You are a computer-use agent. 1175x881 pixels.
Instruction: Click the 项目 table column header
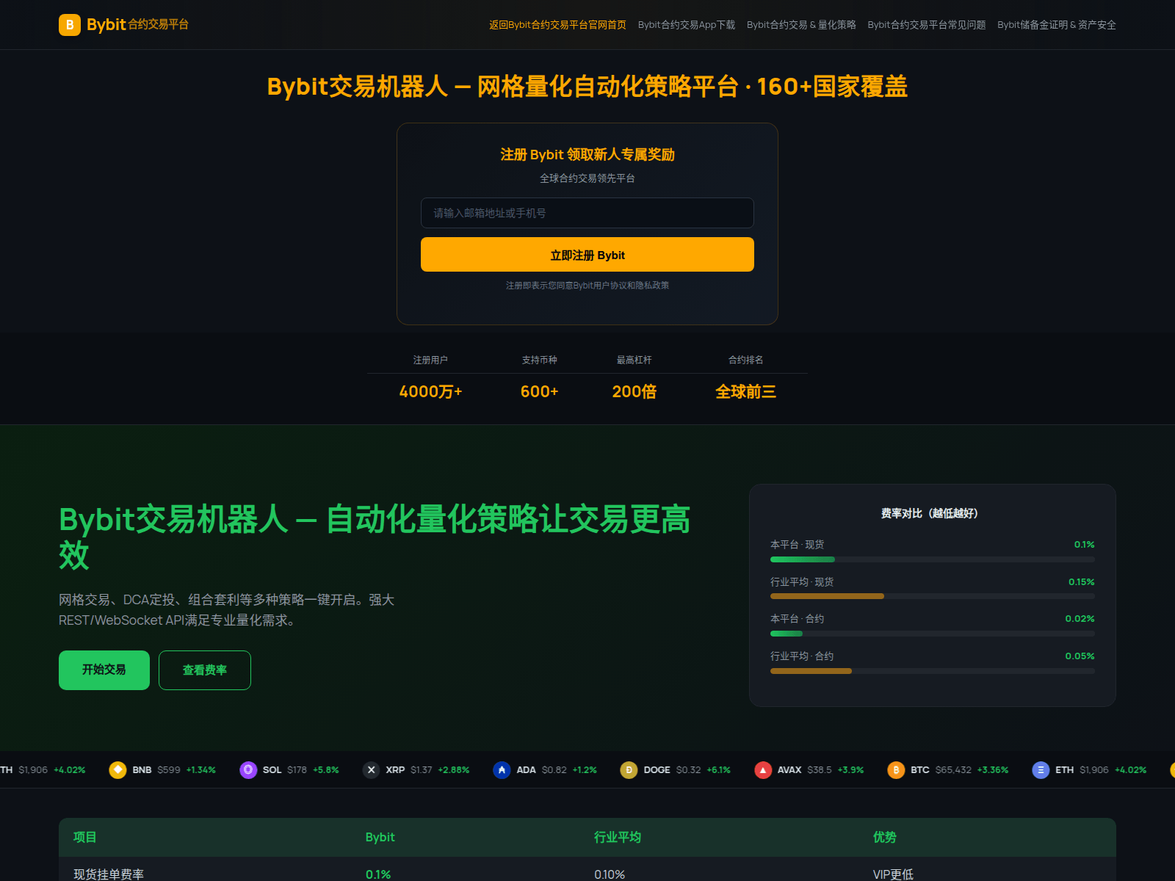click(85, 837)
